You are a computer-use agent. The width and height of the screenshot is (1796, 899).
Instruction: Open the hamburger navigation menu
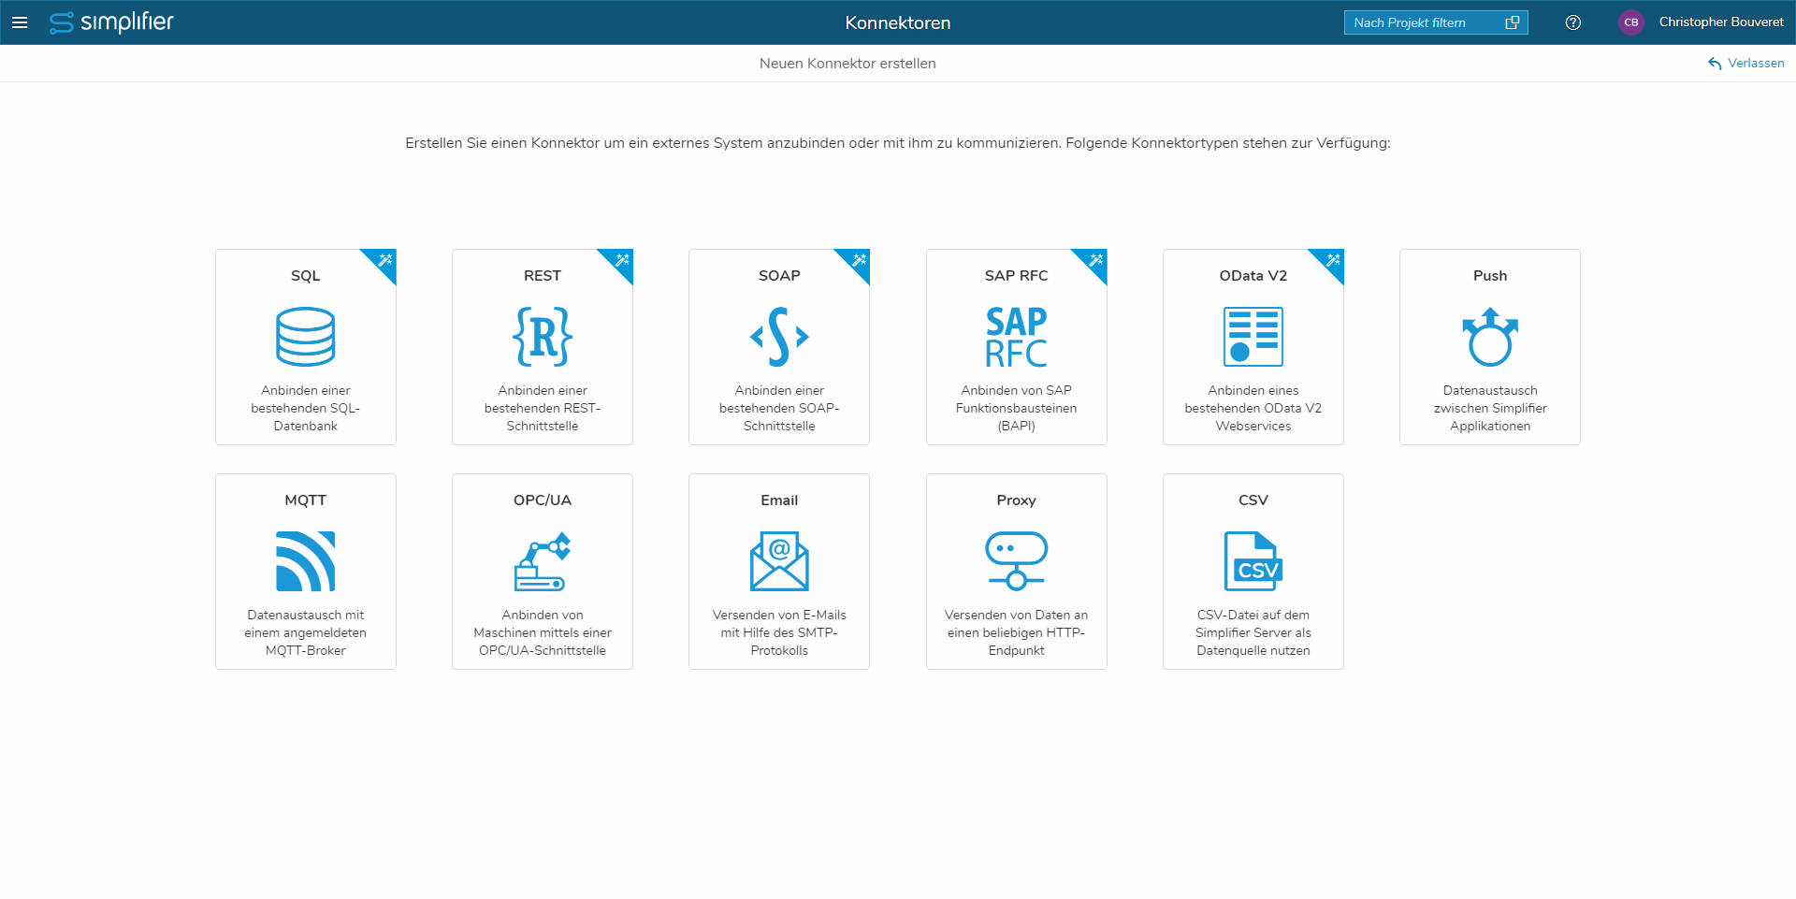20,22
